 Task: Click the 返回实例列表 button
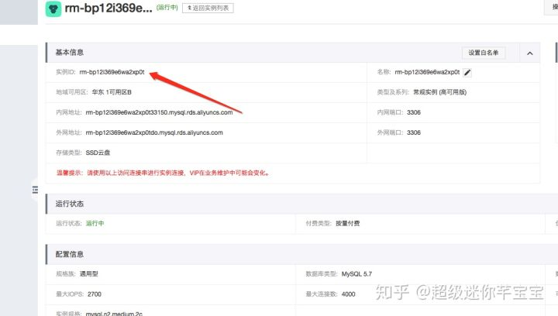click(x=208, y=9)
